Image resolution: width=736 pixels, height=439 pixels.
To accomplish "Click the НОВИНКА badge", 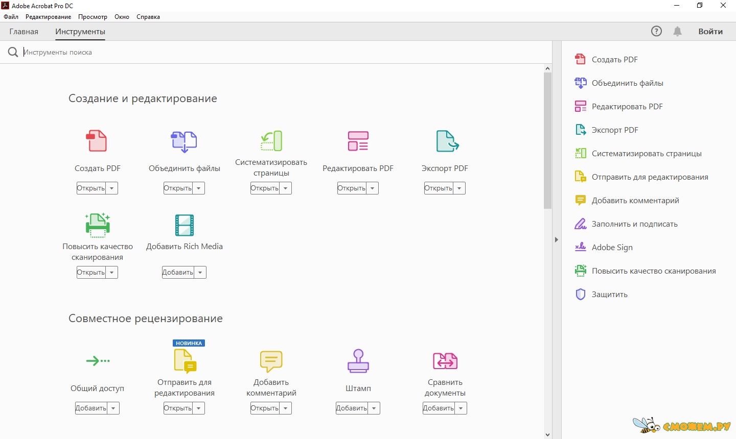I will [189, 343].
